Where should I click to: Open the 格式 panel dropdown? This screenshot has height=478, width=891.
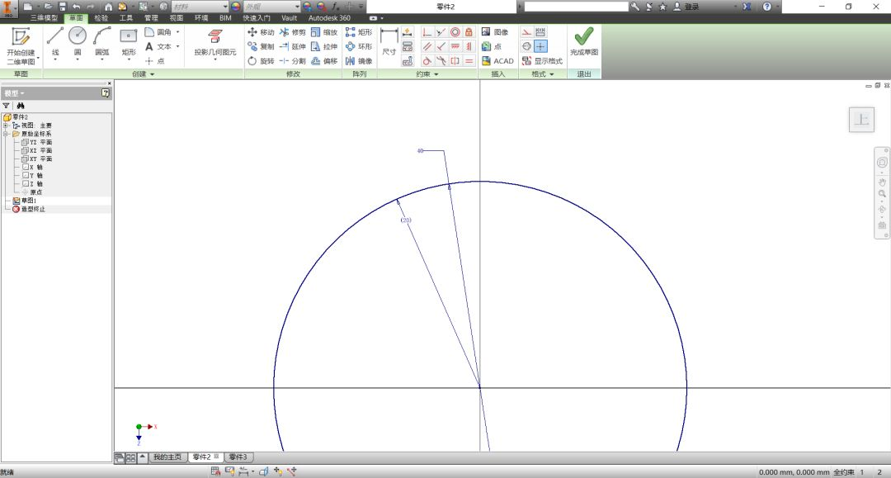coord(543,74)
